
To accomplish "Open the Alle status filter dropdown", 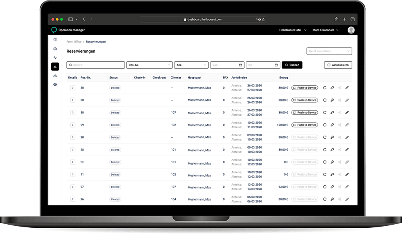I will (191, 65).
